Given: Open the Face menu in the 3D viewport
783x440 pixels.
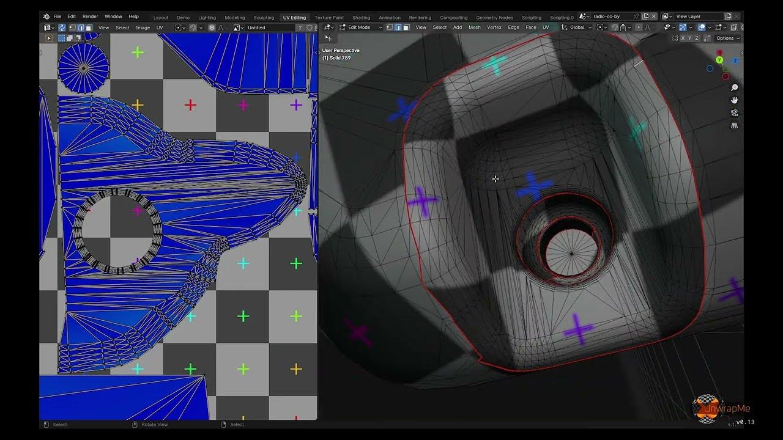Looking at the screenshot, I should click(531, 28).
